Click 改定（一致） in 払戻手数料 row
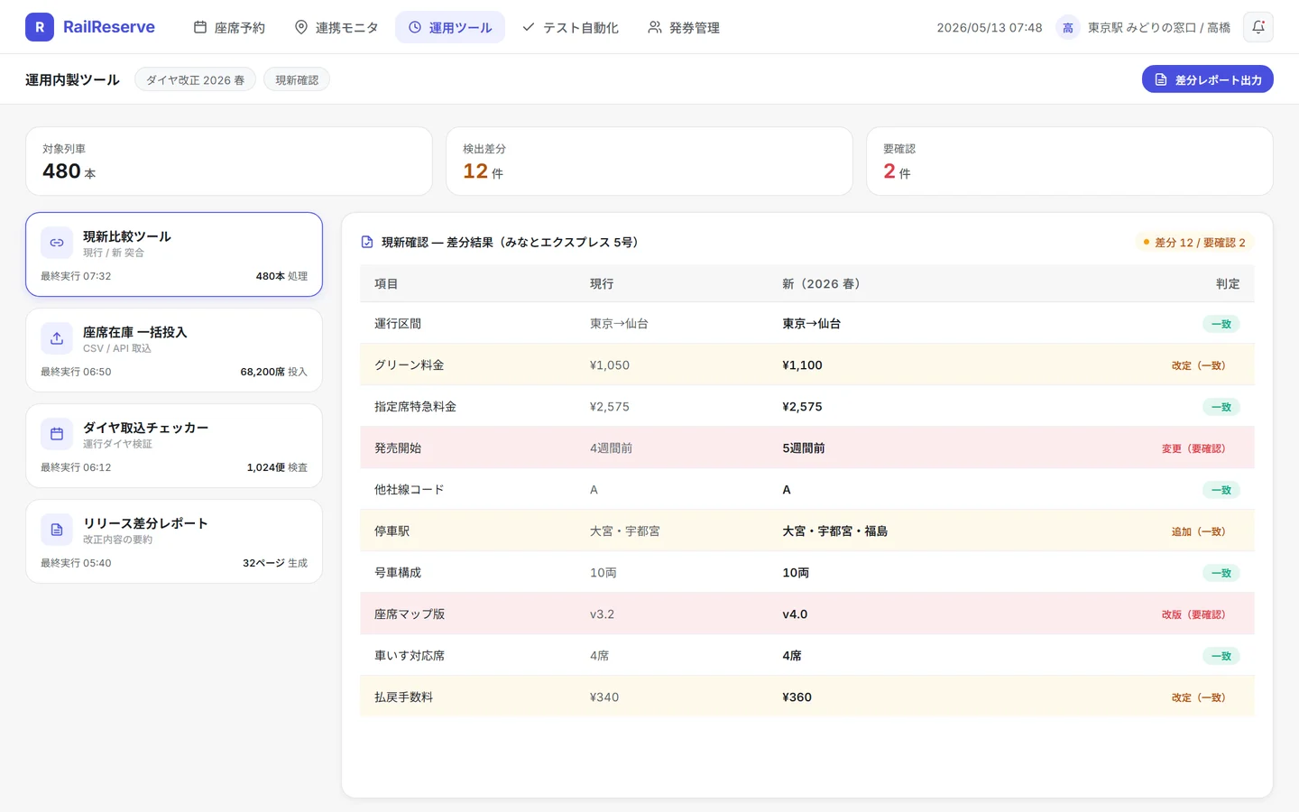The width and height of the screenshot is (1299, 812). coord(1199,697)
